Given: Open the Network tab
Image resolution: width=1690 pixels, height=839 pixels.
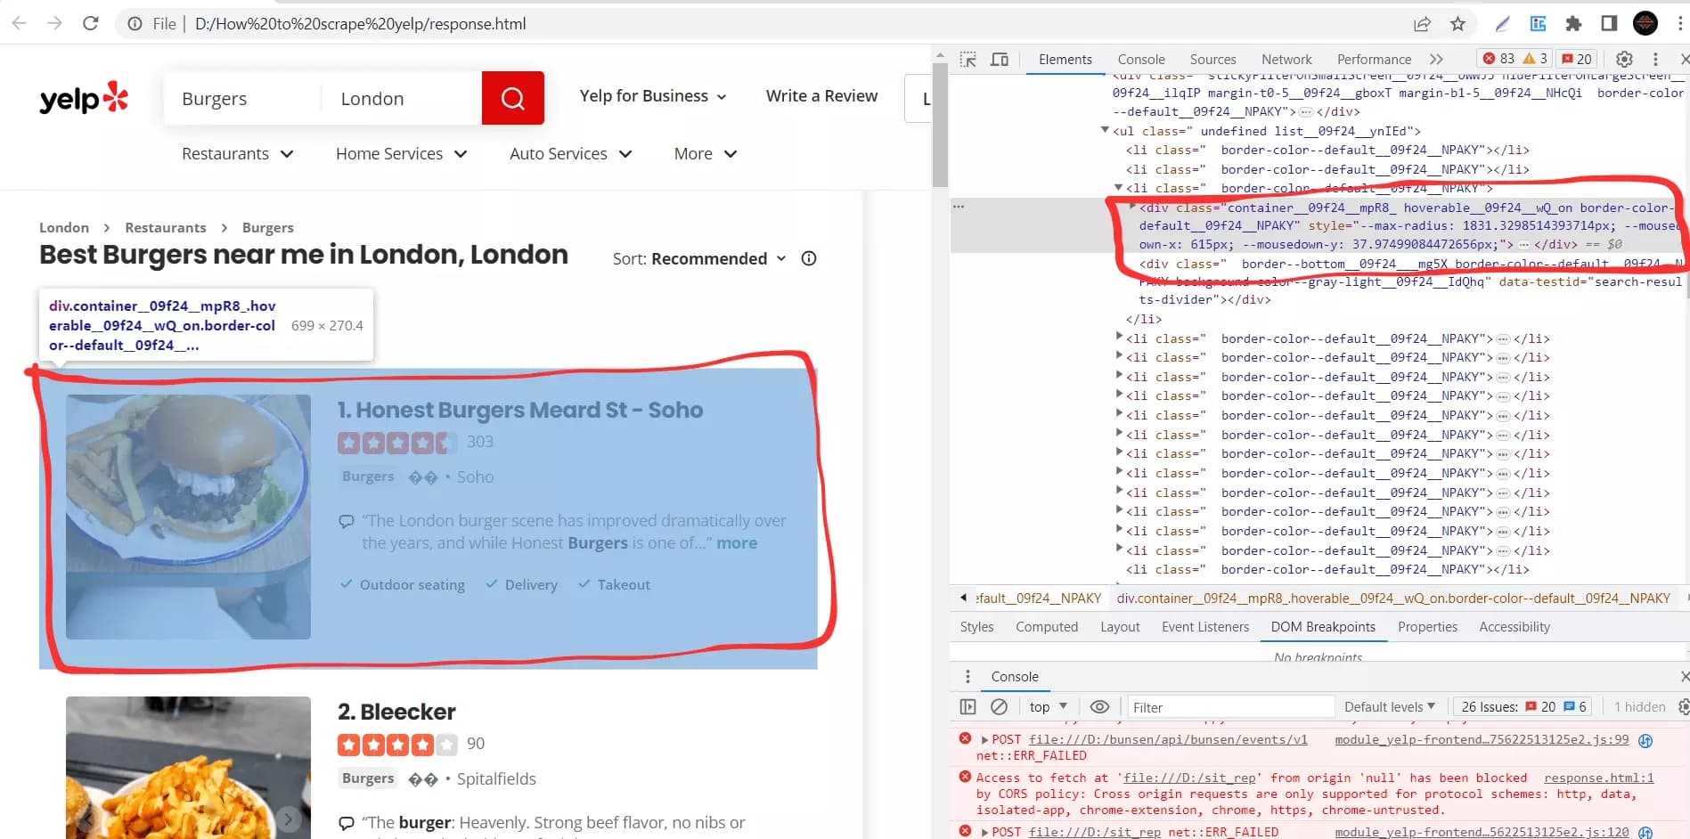Looking at the screenshot, I should click(x=1286, y=60).
